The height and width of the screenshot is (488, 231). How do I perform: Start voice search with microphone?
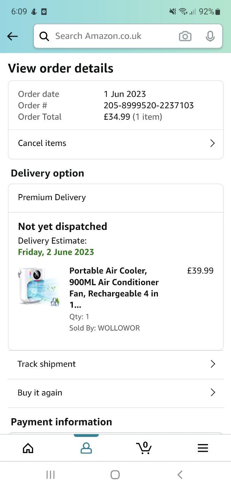(x=210, y=36)
